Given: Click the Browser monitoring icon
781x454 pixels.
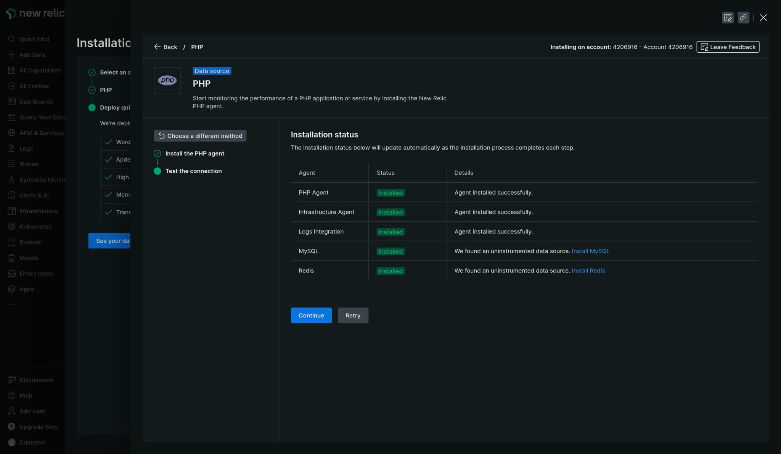Looking at the screenshot, I should click(11, 242).
